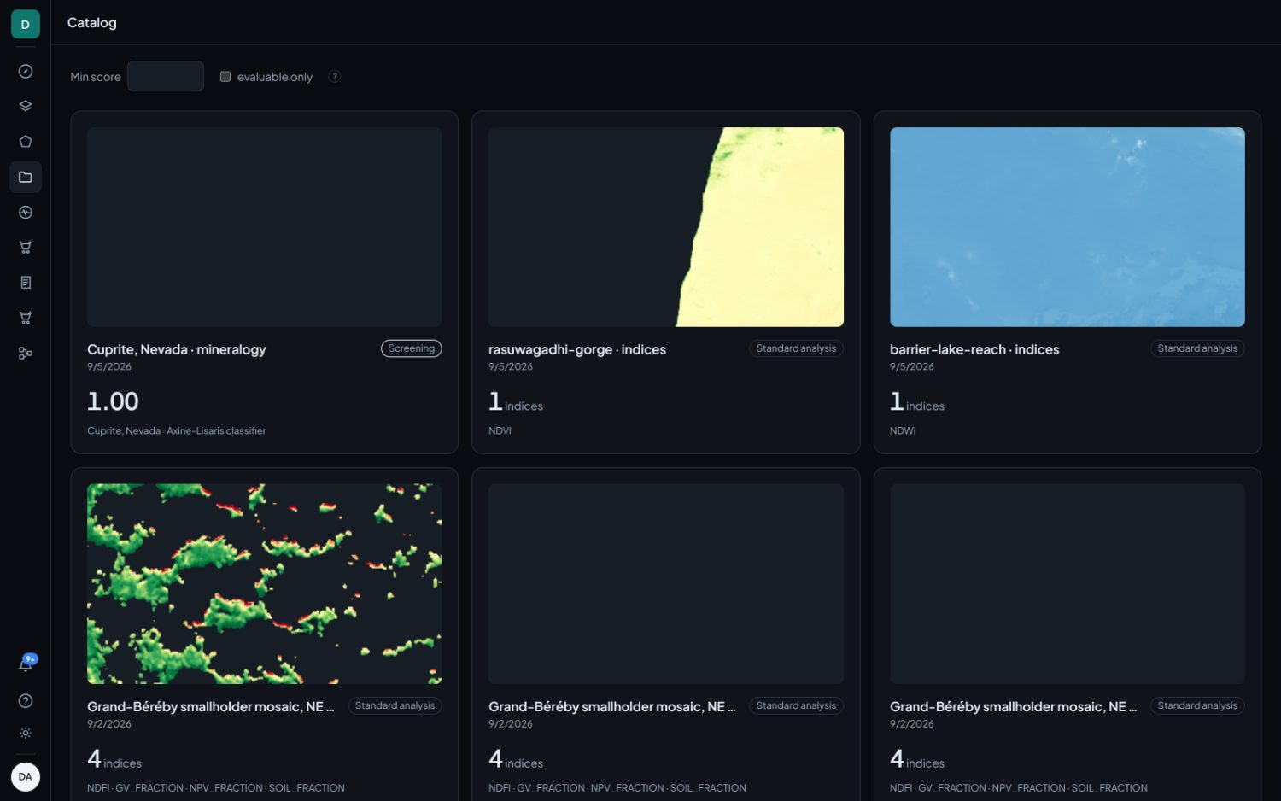Open the barrier-lake-reach blue NDWI thumbnail
This screenshot has width=1281, height=801.
point(1067,227)
